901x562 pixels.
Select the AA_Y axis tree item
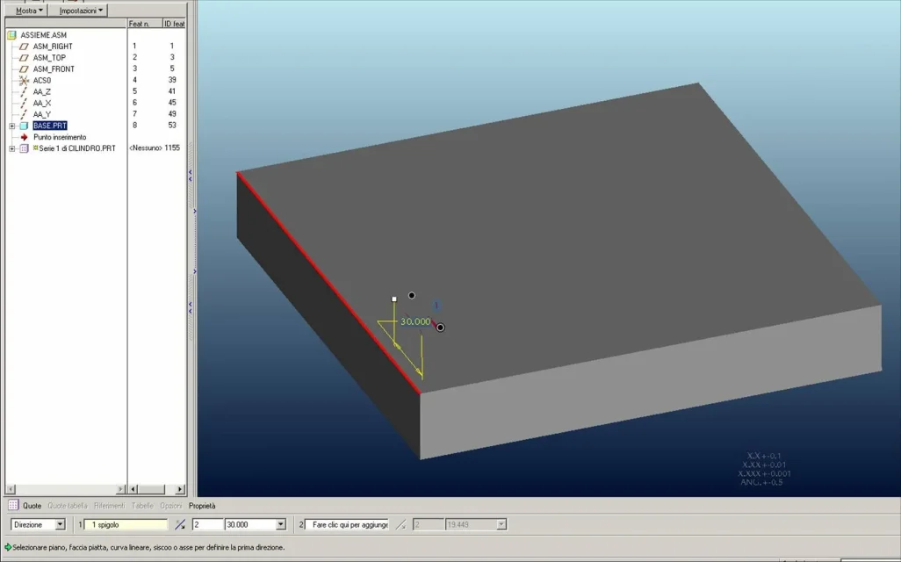[42, 114]
